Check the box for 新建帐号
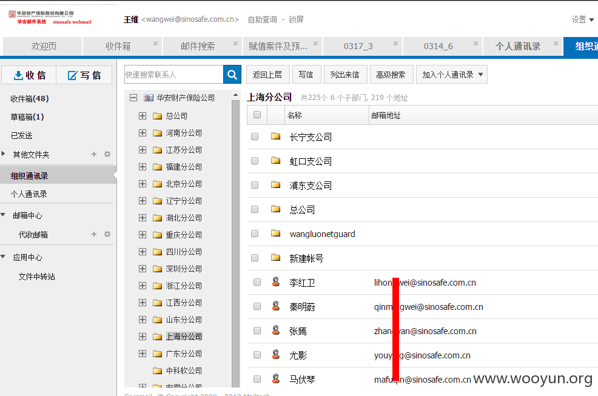 click(255, 258)
